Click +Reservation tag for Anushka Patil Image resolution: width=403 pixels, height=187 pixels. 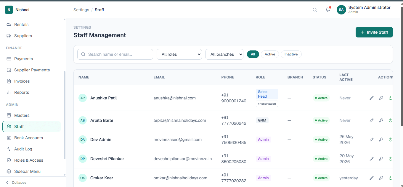(267, 104)
